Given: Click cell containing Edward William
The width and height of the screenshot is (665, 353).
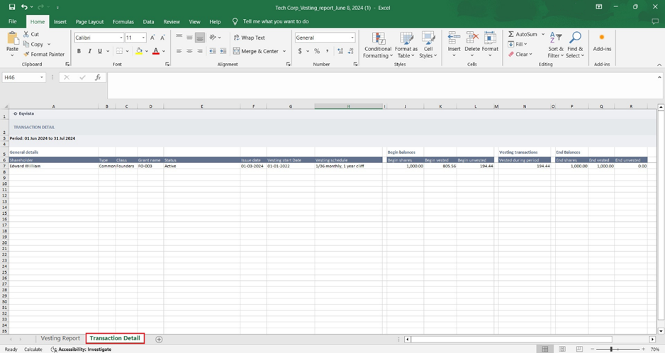Looking at the screenshot, I should pos(53,166).
